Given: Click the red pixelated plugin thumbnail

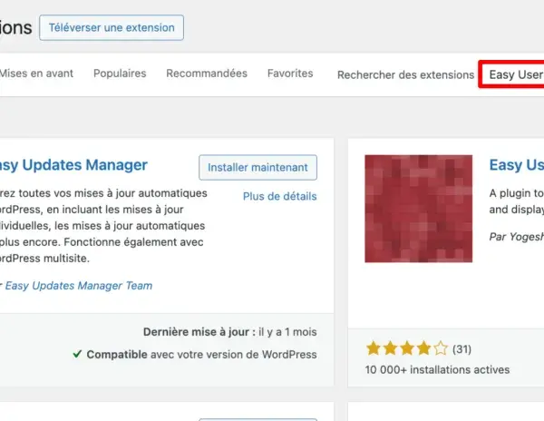Looking at the screenshot, I should pyautogui.click(x=418, y=209).
